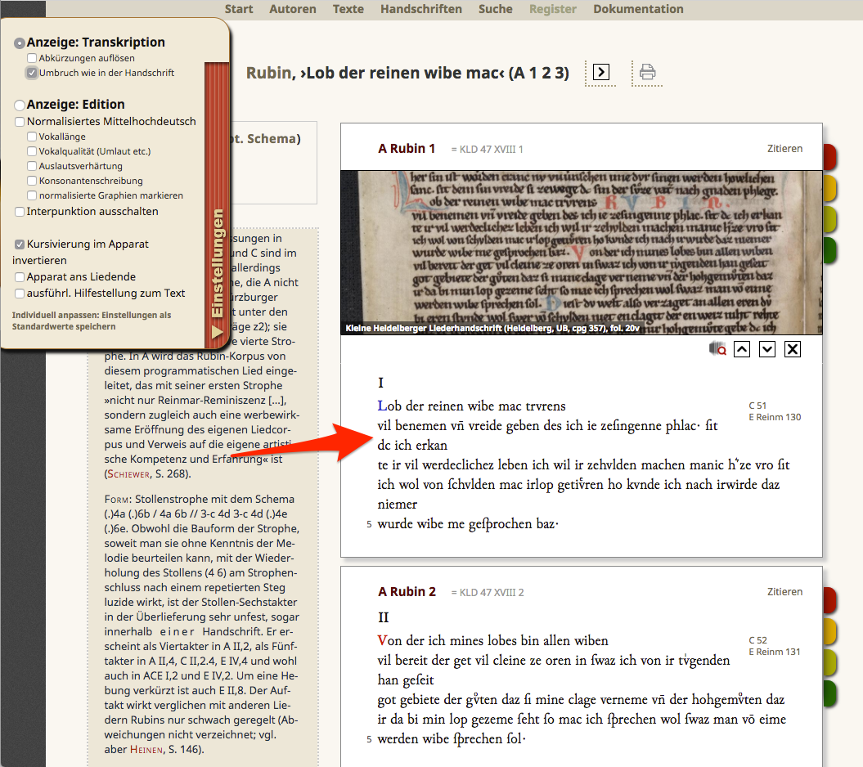Click Zitieren for A Rubin 1
Image resolution: width=863 pixels, height=767 pixels.
[x=784, y=149]
